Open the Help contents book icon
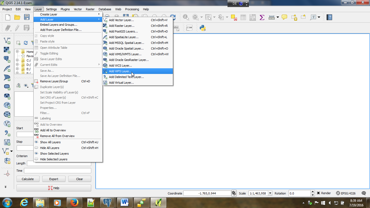Viewport: 370px width, 208px height. [329, 17]
